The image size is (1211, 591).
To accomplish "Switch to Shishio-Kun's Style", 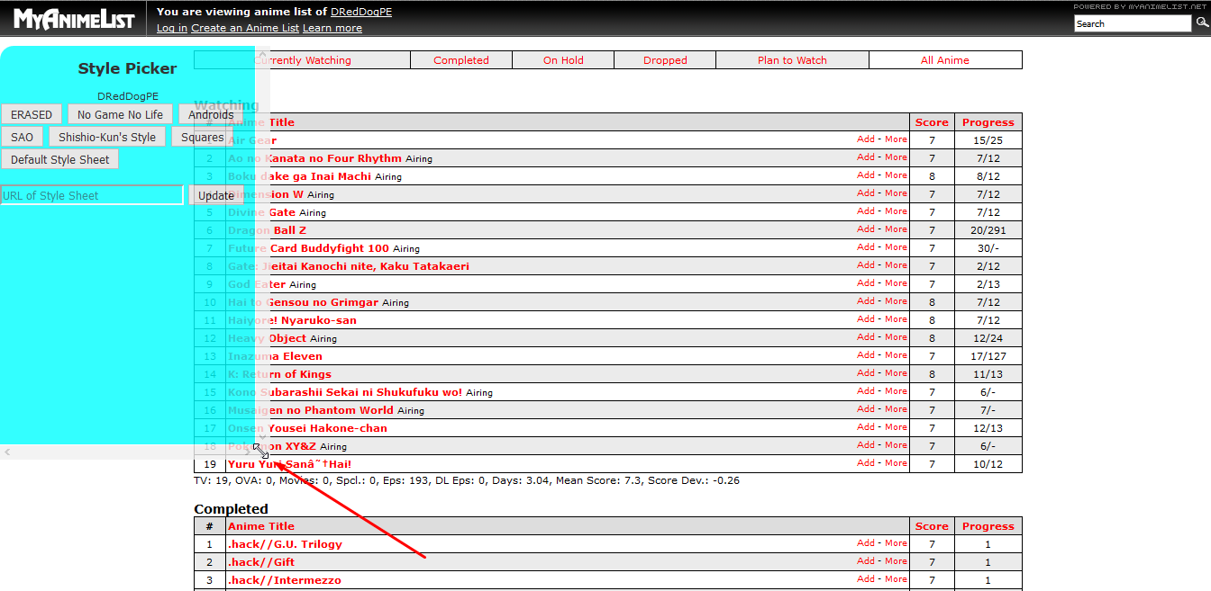I will (x=107, y=137).
